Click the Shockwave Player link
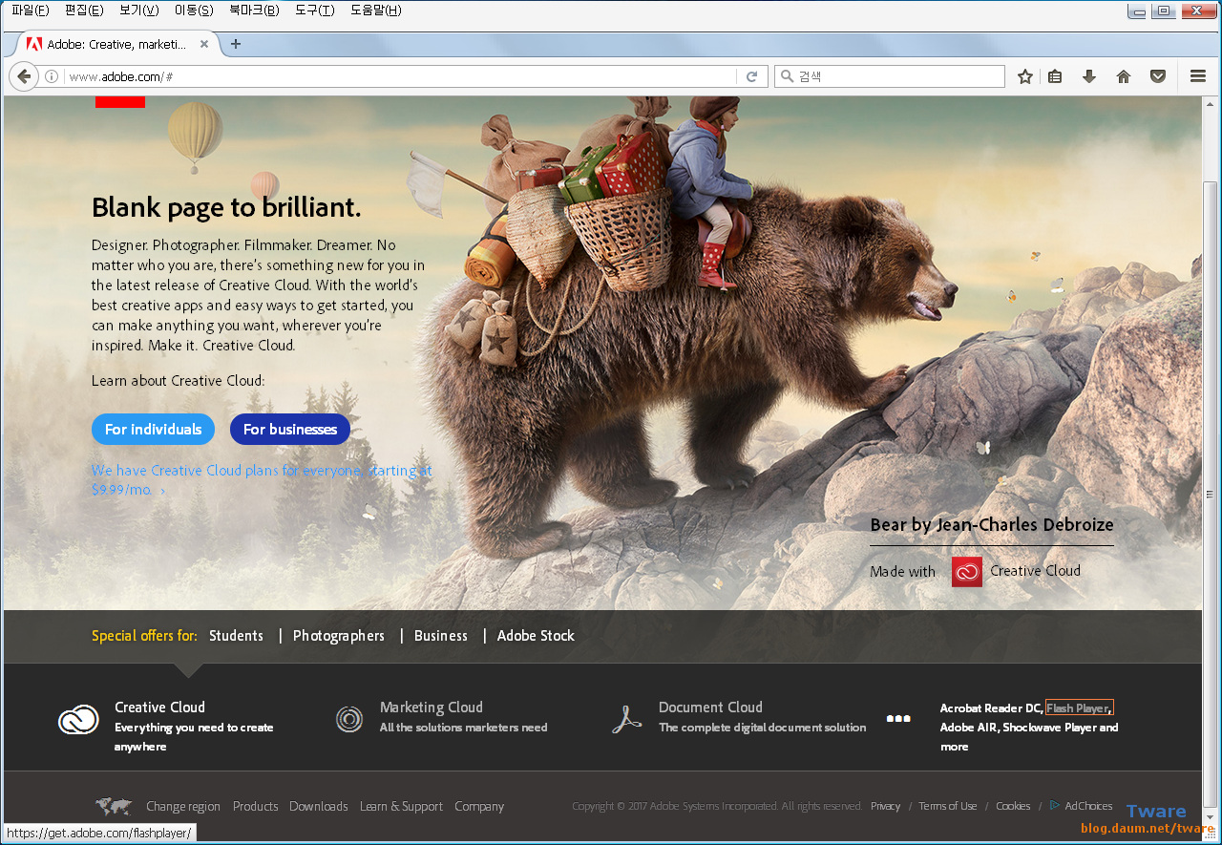The image size is (1222, 845). click(1049, 728)
